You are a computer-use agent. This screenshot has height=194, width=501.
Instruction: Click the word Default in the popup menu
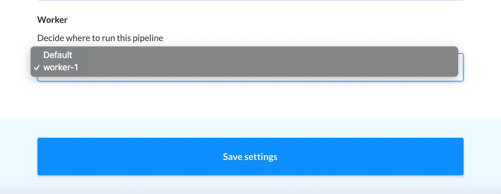58,55
